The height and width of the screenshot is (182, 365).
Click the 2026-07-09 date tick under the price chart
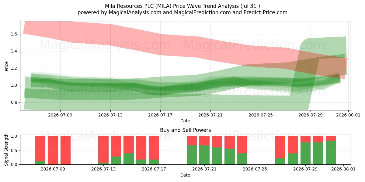click(60, 115)
